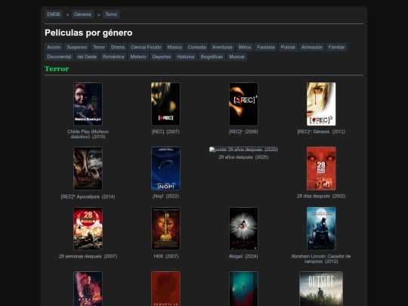Pick the Música genre tag
The image size is (408, 306).
[x=175, y=47]
